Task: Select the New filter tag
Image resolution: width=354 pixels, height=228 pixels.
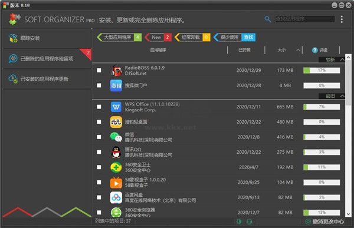Action: pyautogui.click(x=158, y=37)
